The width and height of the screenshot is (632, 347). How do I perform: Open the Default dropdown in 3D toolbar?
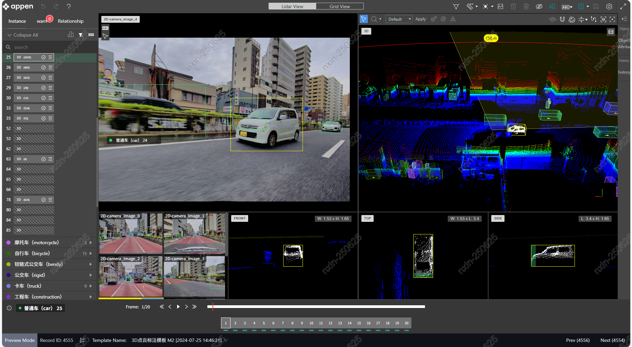point(399,19)
